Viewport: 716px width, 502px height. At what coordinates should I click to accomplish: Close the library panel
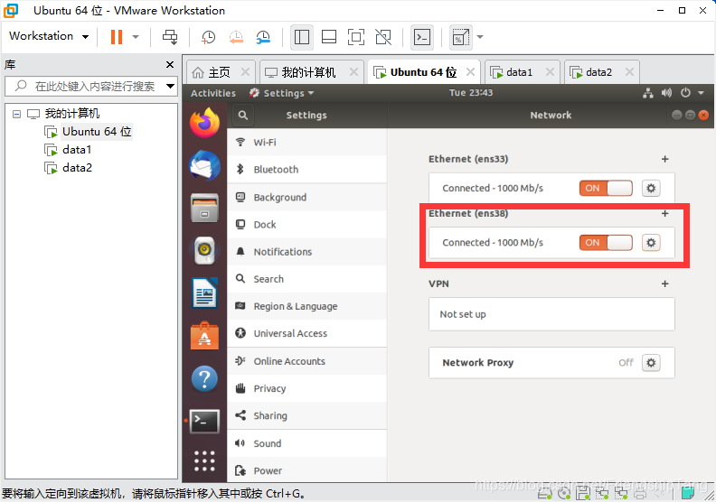click(170, 65)
